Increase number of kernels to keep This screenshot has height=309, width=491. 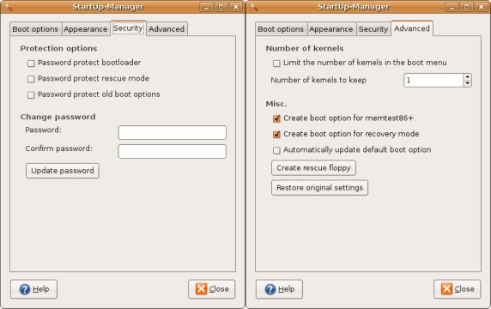468,77
